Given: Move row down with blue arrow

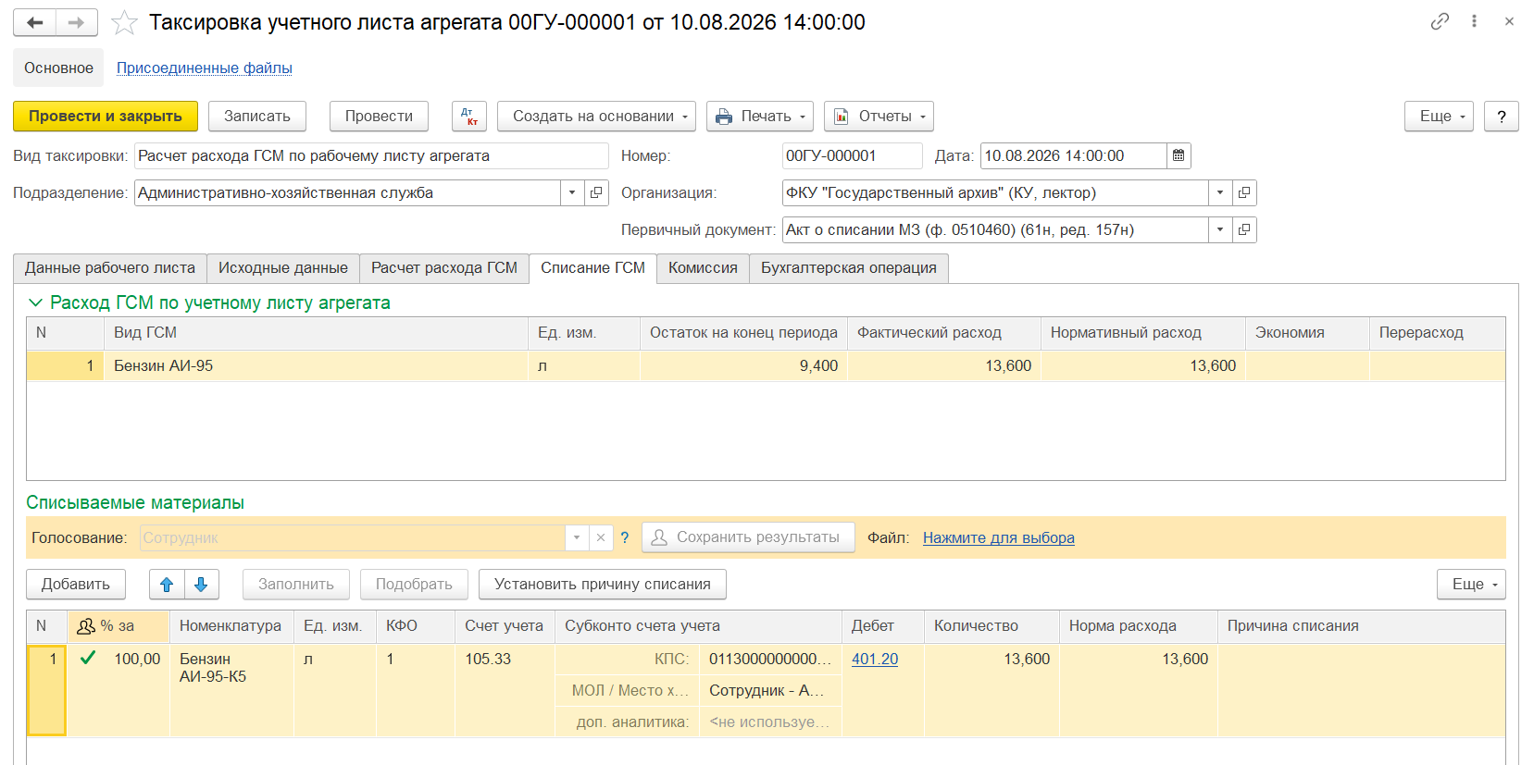Looking at the screenshot, I should point(201,585).
